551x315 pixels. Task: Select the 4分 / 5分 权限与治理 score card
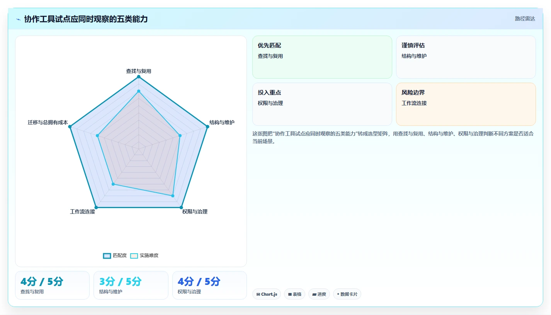209,285
